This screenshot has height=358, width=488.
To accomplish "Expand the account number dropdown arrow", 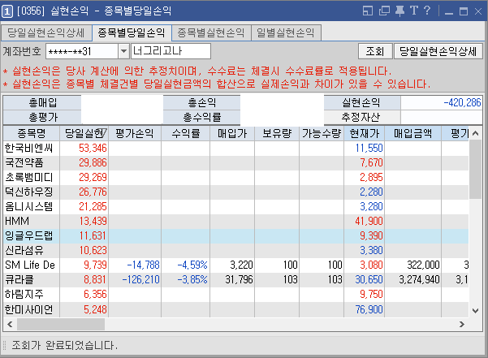I will point(123,51).
